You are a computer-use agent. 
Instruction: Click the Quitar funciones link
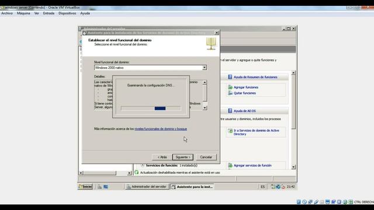(244, 93)
